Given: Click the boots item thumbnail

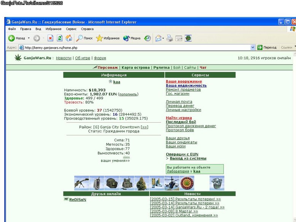Looking at the screenshot, I should (x=157, y=183).
